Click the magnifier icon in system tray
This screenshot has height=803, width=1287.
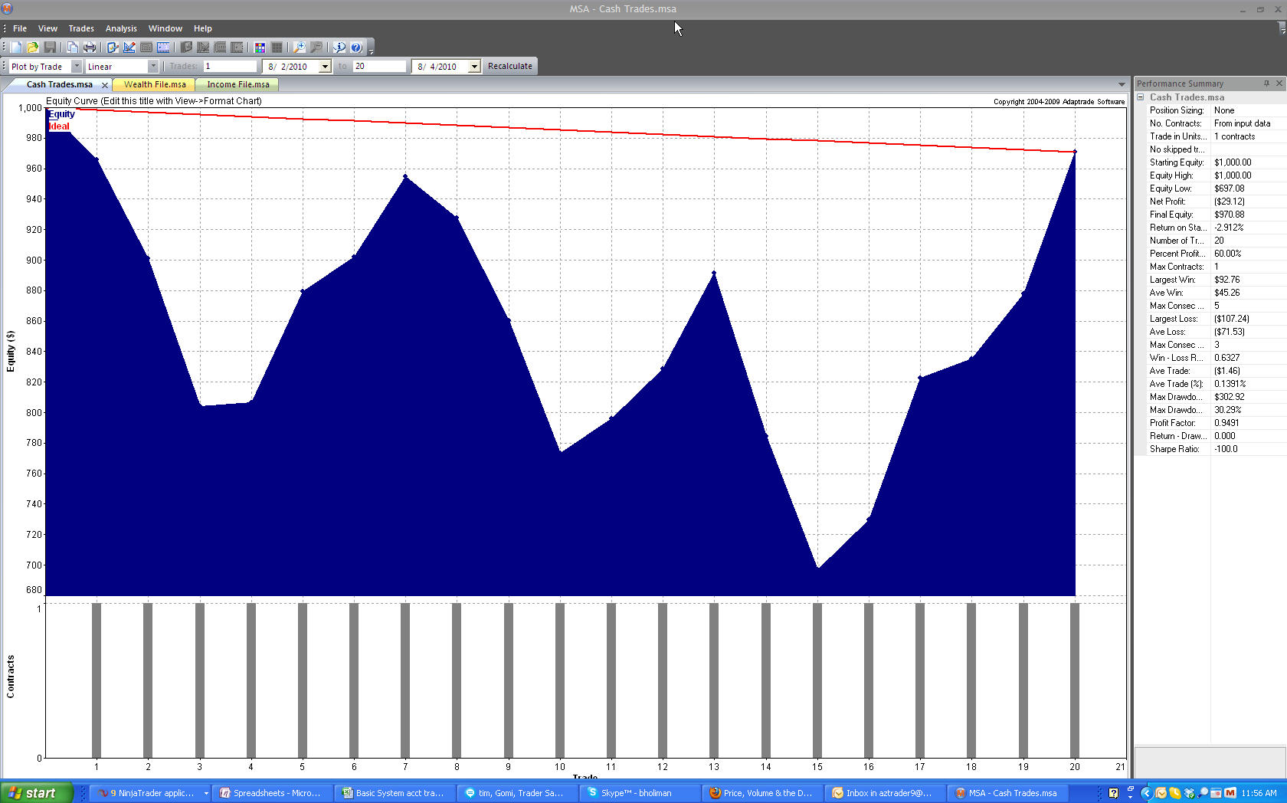pos(1203,793)
